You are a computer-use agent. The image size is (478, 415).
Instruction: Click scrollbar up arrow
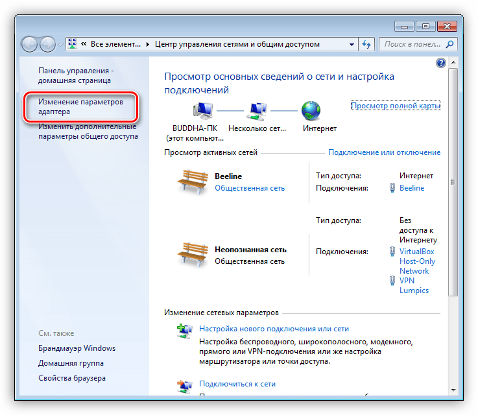453,62
